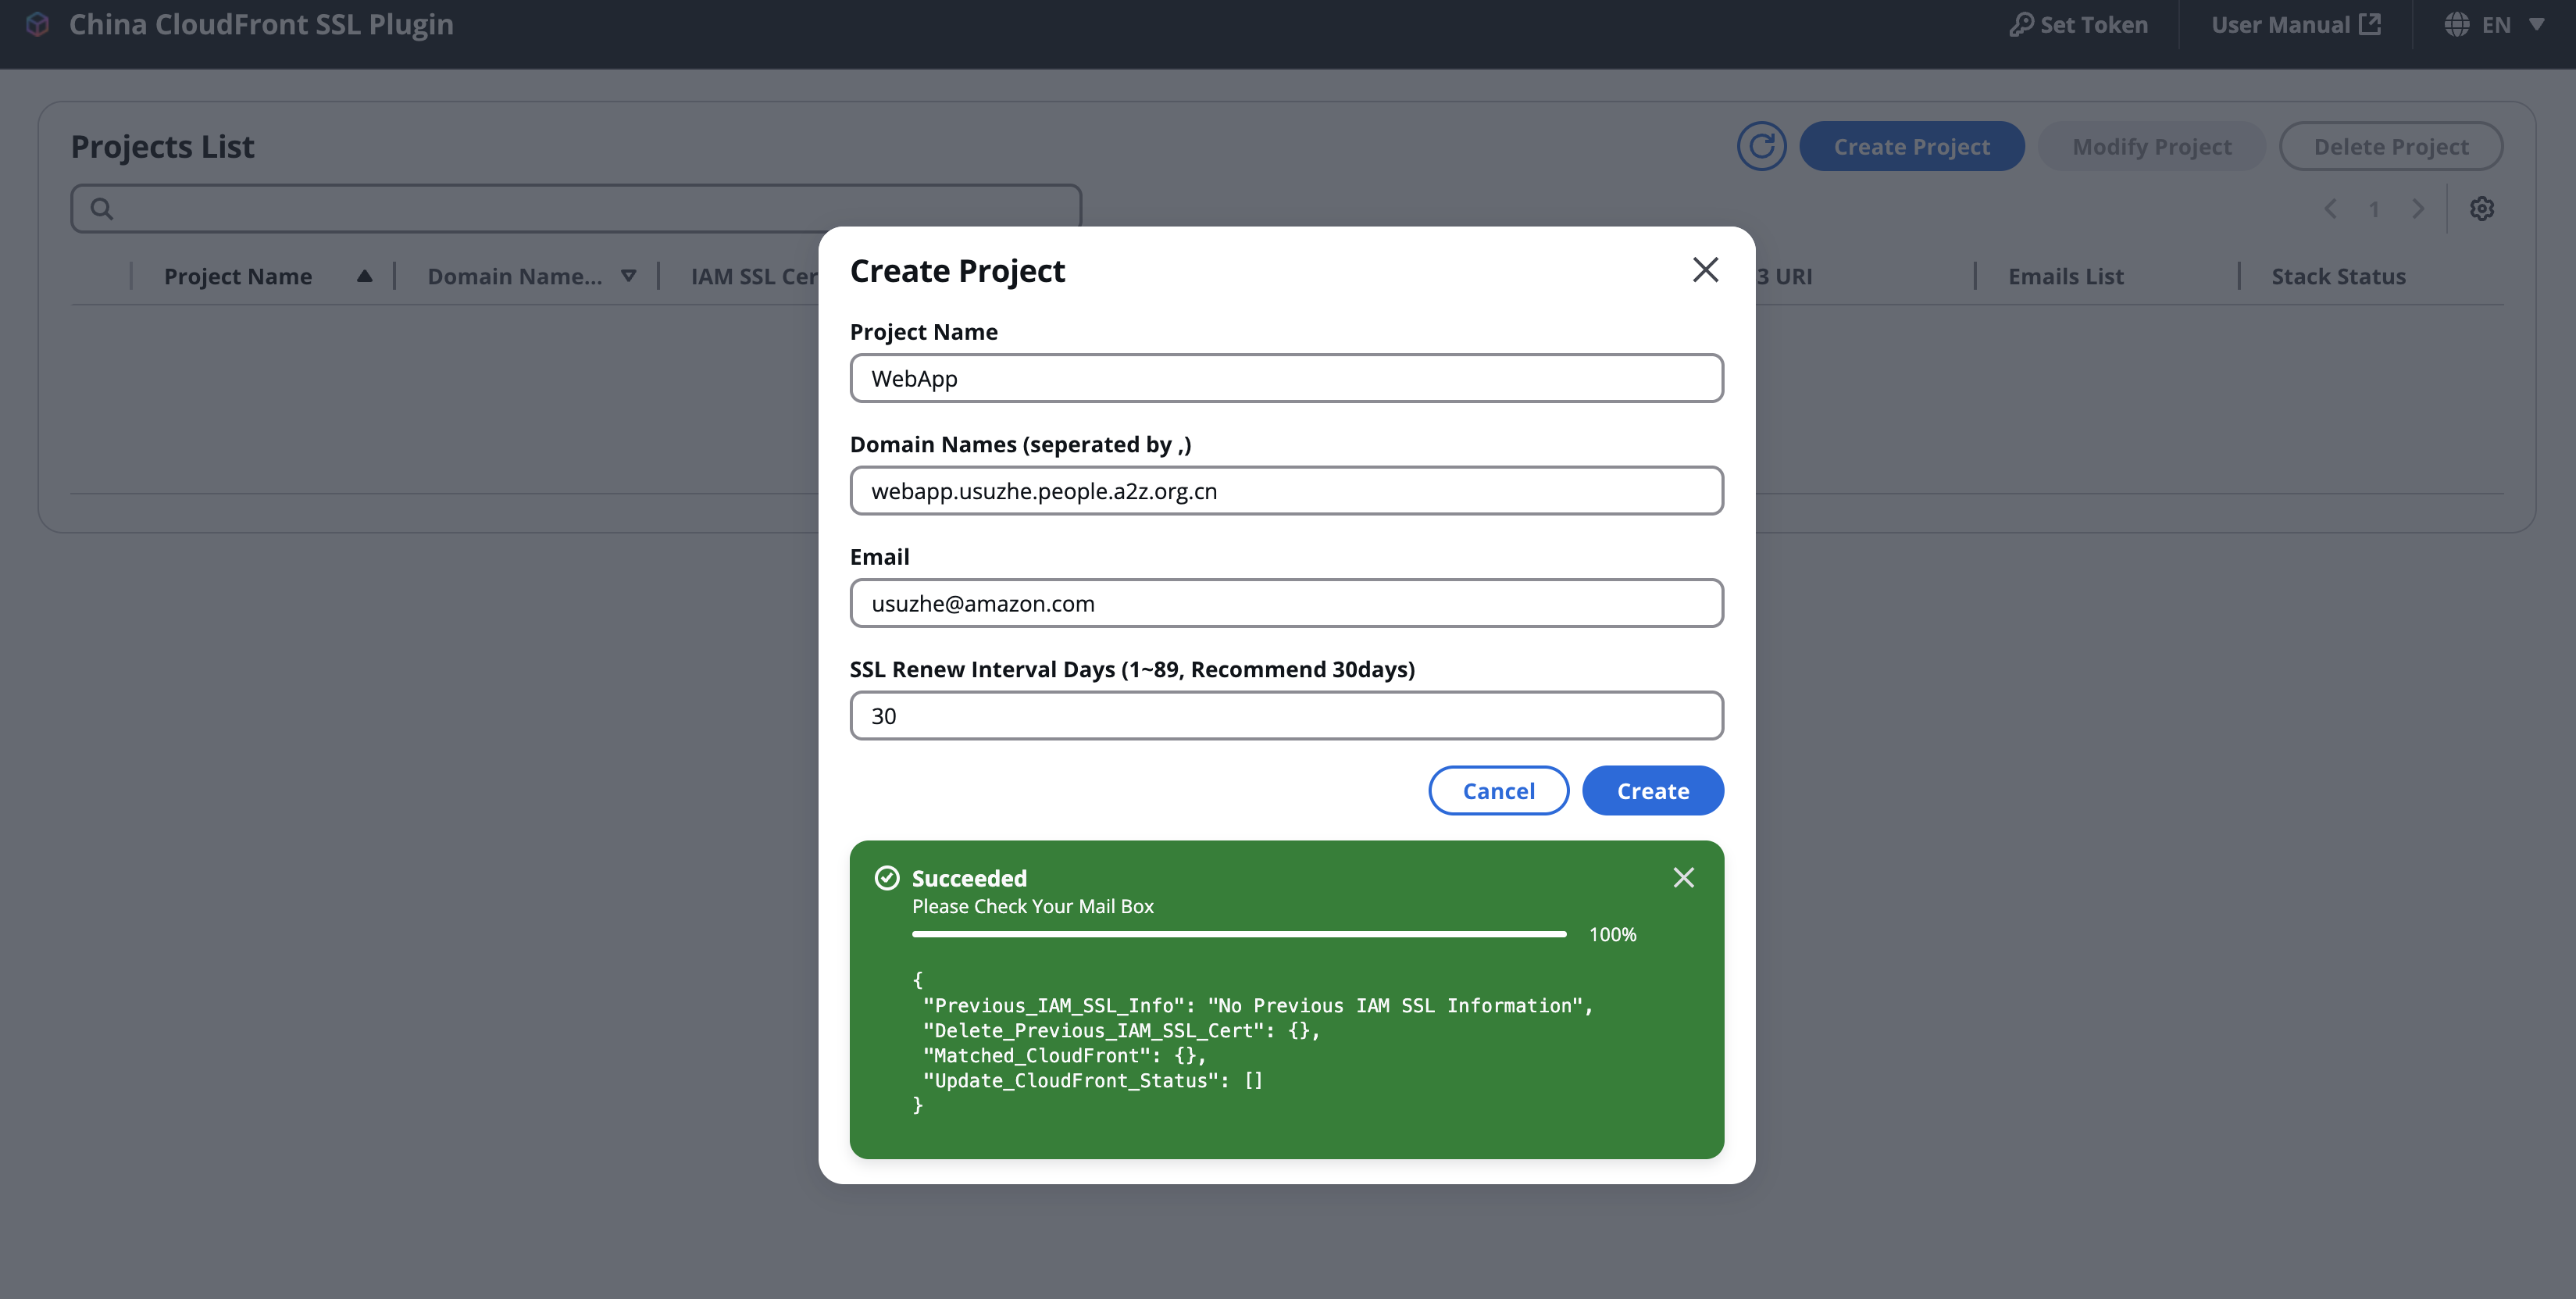Click the Modify Project button
The width and height of the screenshot is (2576, 1299).
click(2151, 147)
